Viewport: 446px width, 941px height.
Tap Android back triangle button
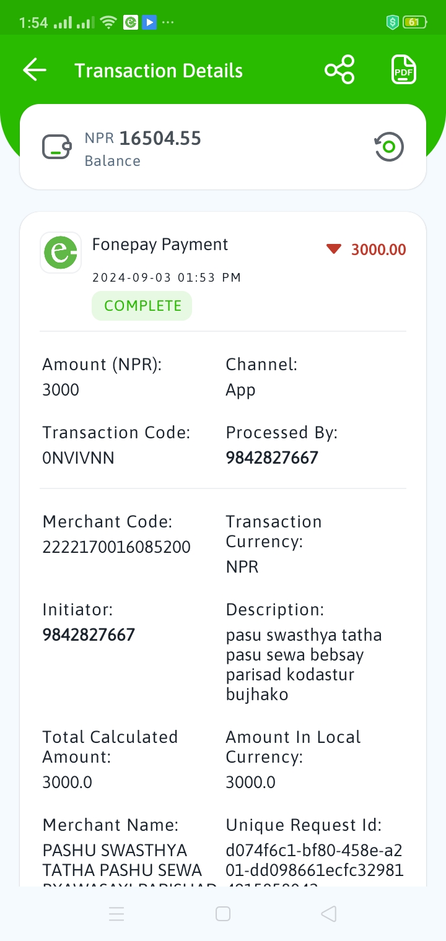coord(329,914)
